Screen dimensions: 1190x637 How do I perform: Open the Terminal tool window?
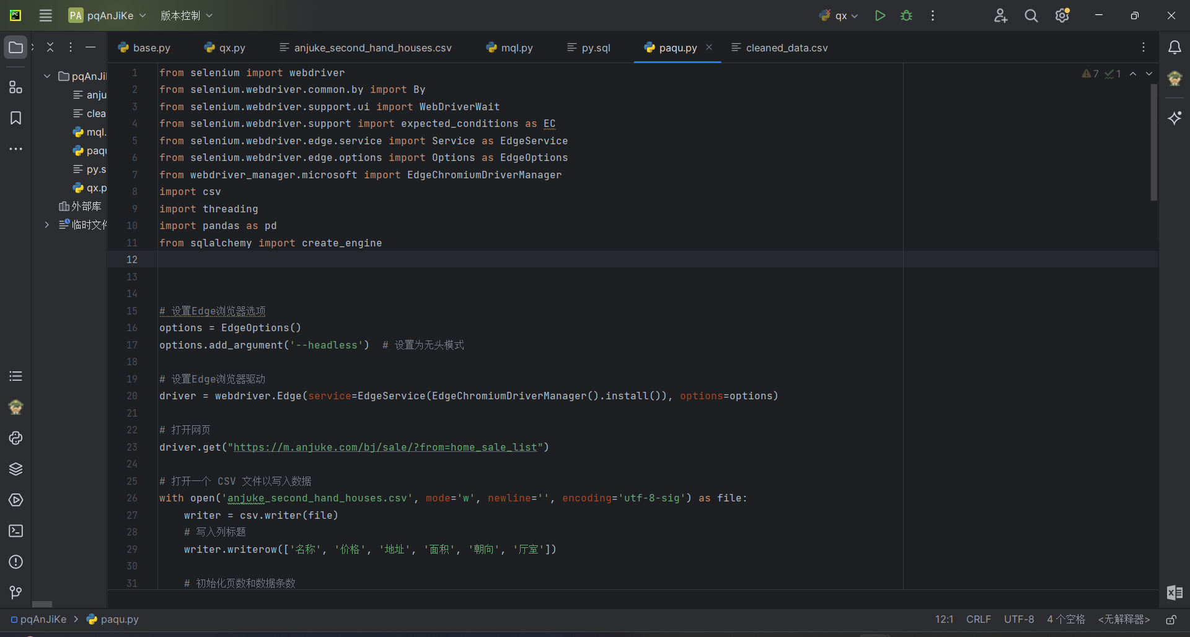pyautogui.click(x=15, y=531)
